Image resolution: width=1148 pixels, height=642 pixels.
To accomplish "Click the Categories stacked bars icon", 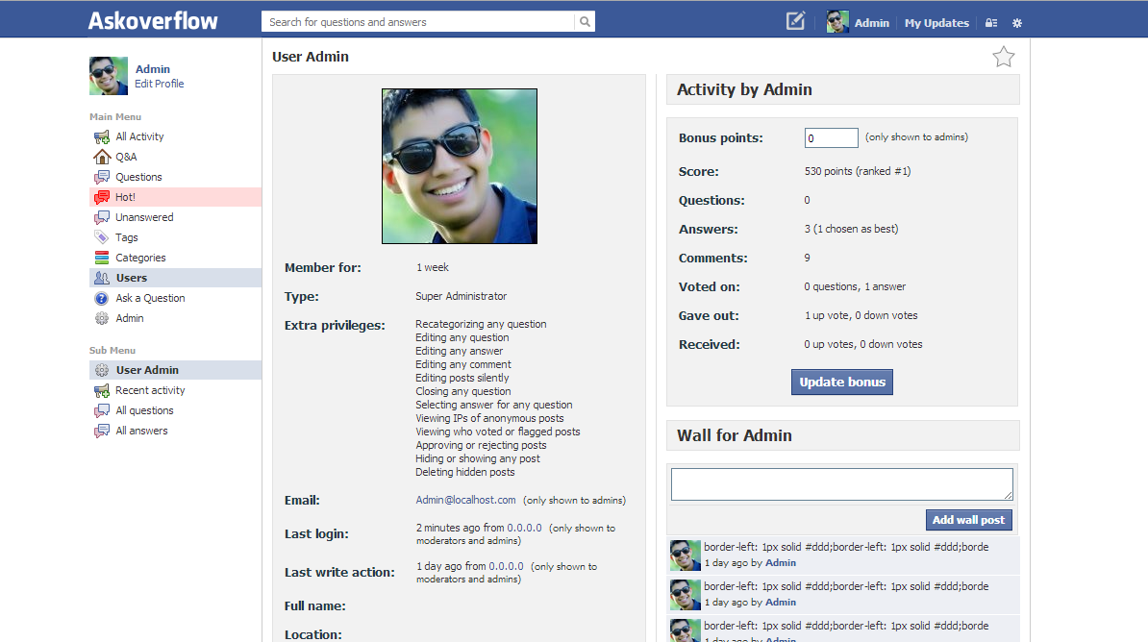I will 102,258.
